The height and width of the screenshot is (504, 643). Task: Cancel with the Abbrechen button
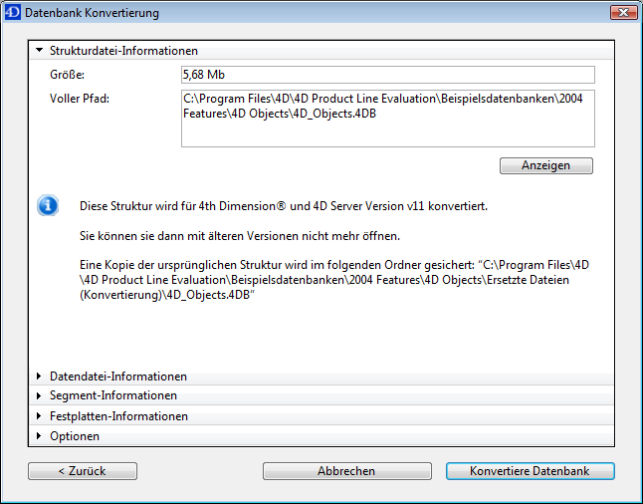pyautogui.click(x=346, y=471)
